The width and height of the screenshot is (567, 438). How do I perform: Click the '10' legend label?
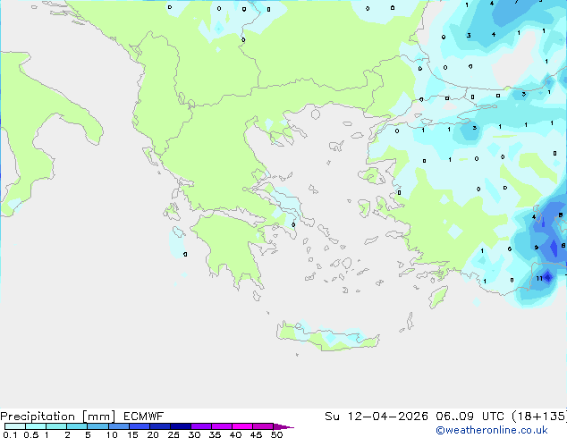point(112,434)
